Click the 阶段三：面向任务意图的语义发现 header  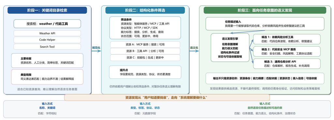[x=265, y=10]
